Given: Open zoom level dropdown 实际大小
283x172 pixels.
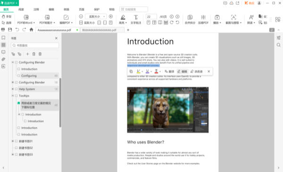Looking at the screenshot, I should coord(96,17).
